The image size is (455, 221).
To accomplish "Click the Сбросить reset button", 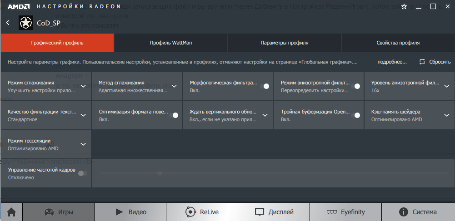I will pyautogui.click(x=435, y=62).
